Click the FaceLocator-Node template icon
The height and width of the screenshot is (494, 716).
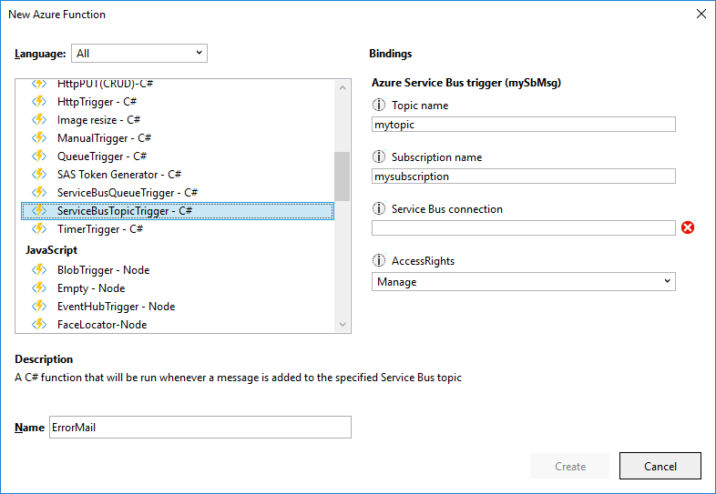[x=39, y=324]
